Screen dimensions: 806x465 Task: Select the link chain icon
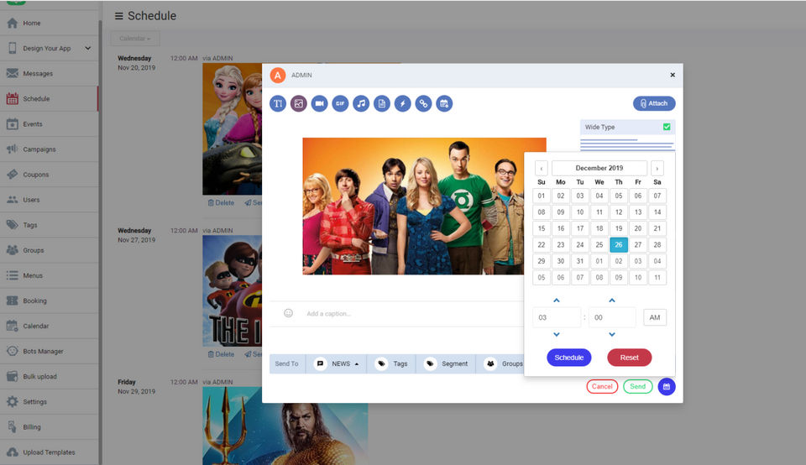click(x=423, y=103)
